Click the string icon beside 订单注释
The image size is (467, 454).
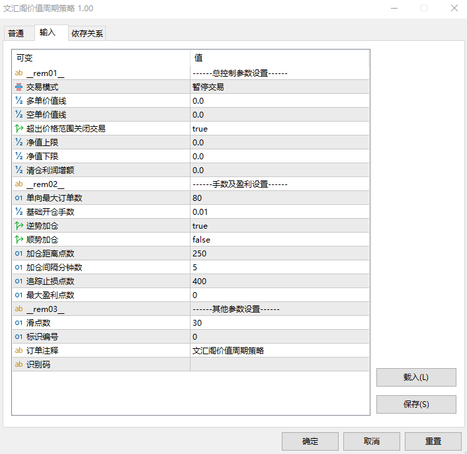click(19, 351)
